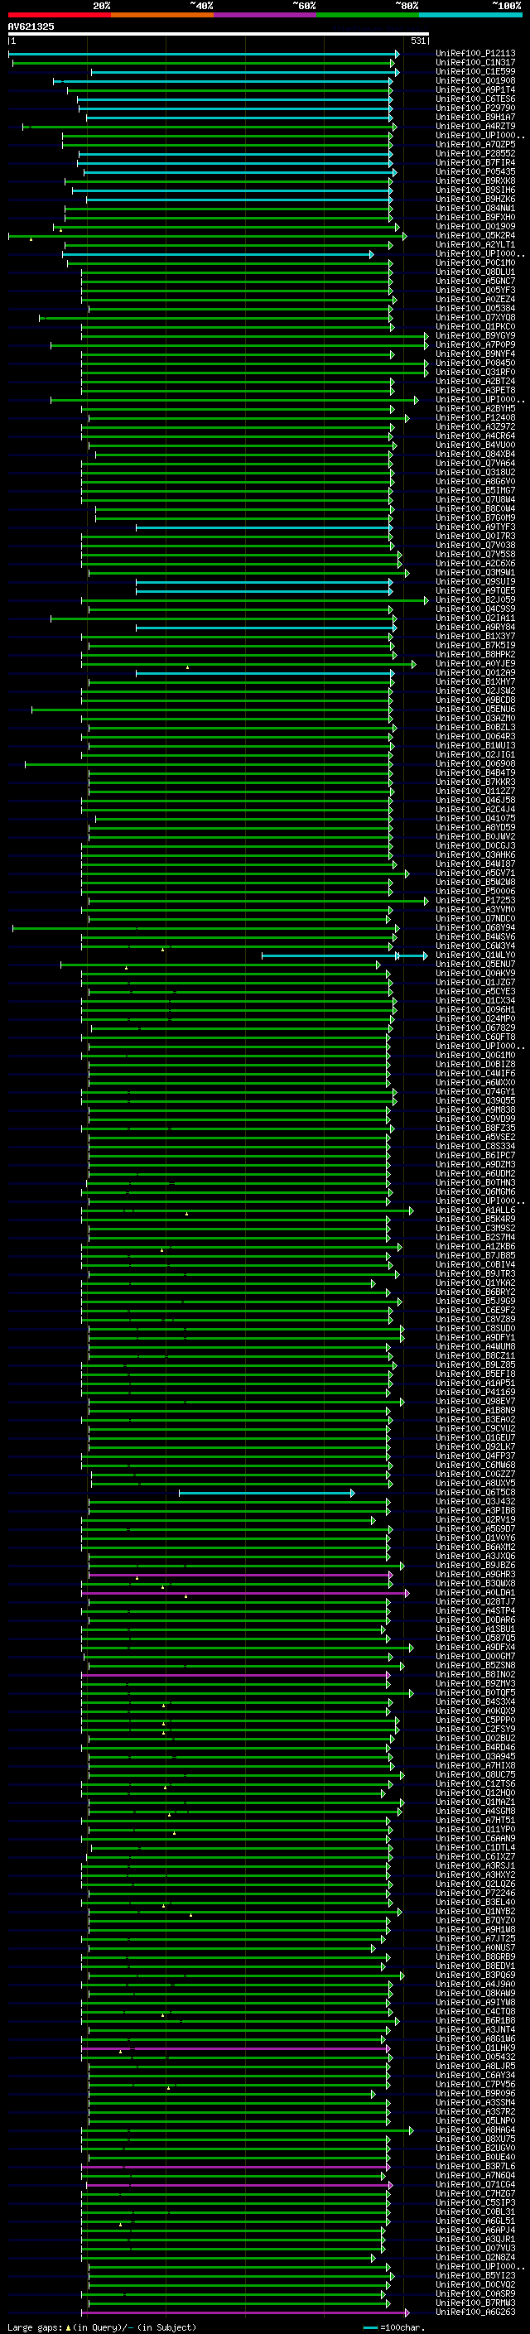This screenshot has height=2334, width=530.
Task: Open hit UniRef100_Q01908
Action: click(475, 80)
